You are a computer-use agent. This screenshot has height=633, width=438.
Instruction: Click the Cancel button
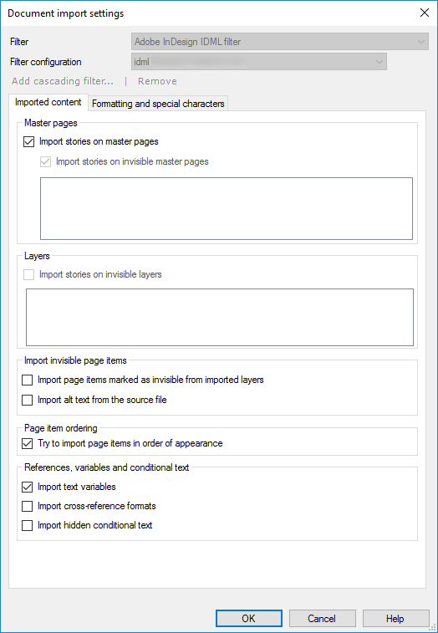[322, 619]
